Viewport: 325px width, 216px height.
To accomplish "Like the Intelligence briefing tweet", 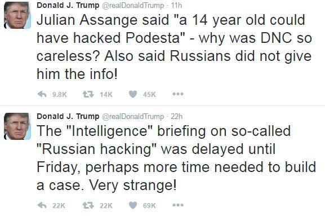I will 133,205.
